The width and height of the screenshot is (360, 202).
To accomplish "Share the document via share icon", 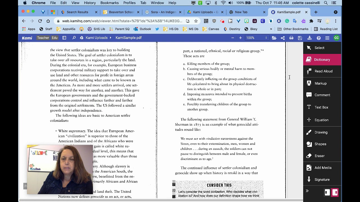I will pyautogui.click(x=283, y=38).
